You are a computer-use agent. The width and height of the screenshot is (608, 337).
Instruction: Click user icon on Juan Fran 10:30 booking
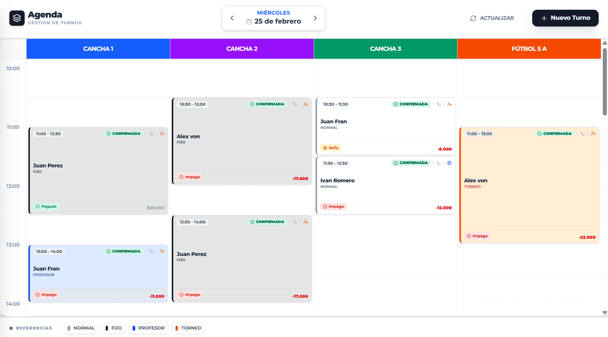tap(449, 104)
